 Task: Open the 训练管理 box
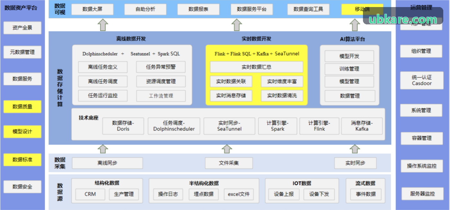349,69
